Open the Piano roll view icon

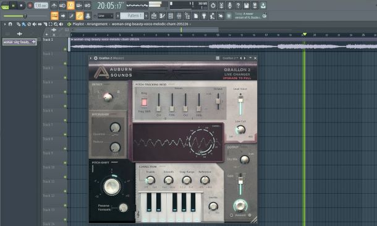(x=163, y=16)
